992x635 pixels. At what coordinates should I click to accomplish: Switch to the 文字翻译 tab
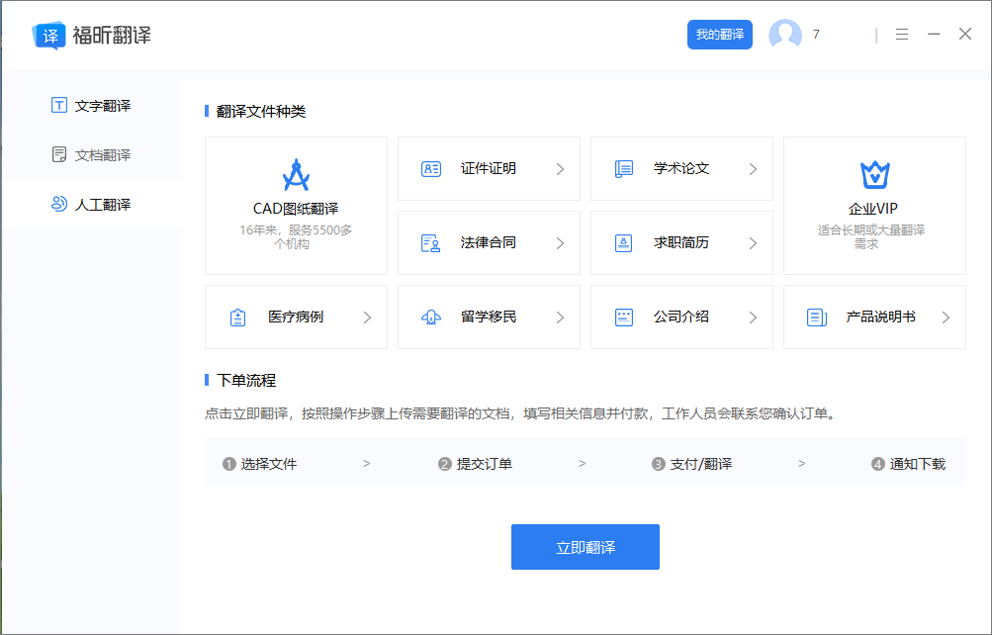(90, 105)
